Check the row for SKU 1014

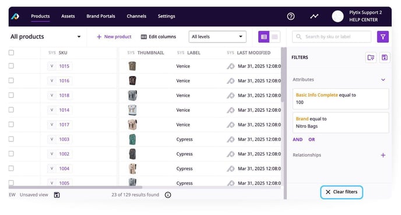point(11,110)
